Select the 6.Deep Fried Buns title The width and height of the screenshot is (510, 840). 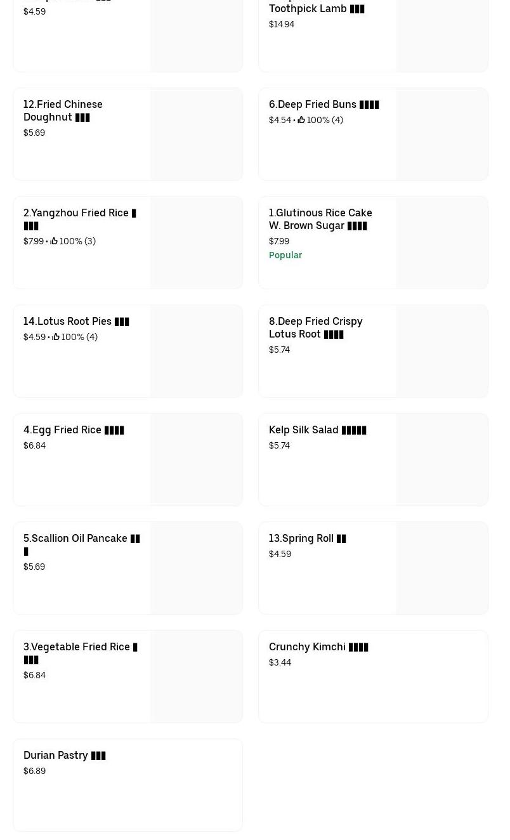[324, 105]
